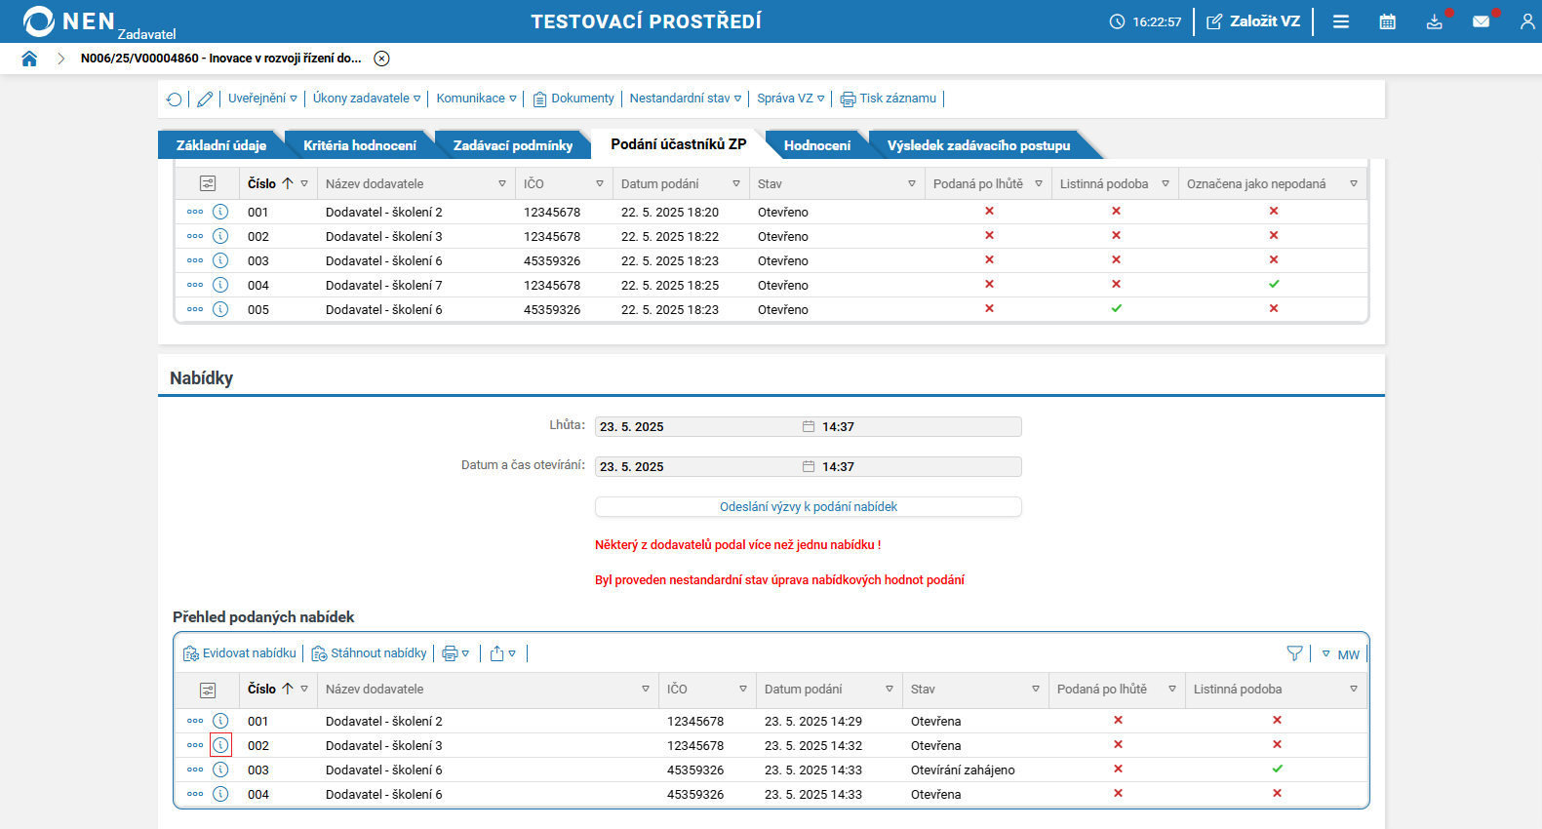This screenshot has width=1542, height=829.
Task: Click the downloads icon in header
Action: pyautogui.click(x=1434, y=21)
